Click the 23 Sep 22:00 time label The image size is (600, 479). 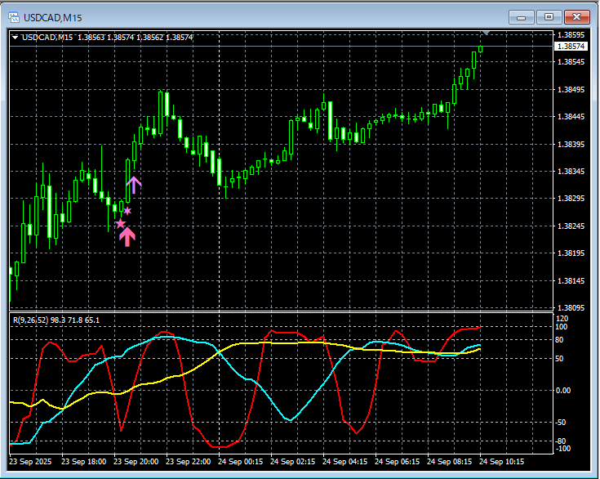click(189, 462)
